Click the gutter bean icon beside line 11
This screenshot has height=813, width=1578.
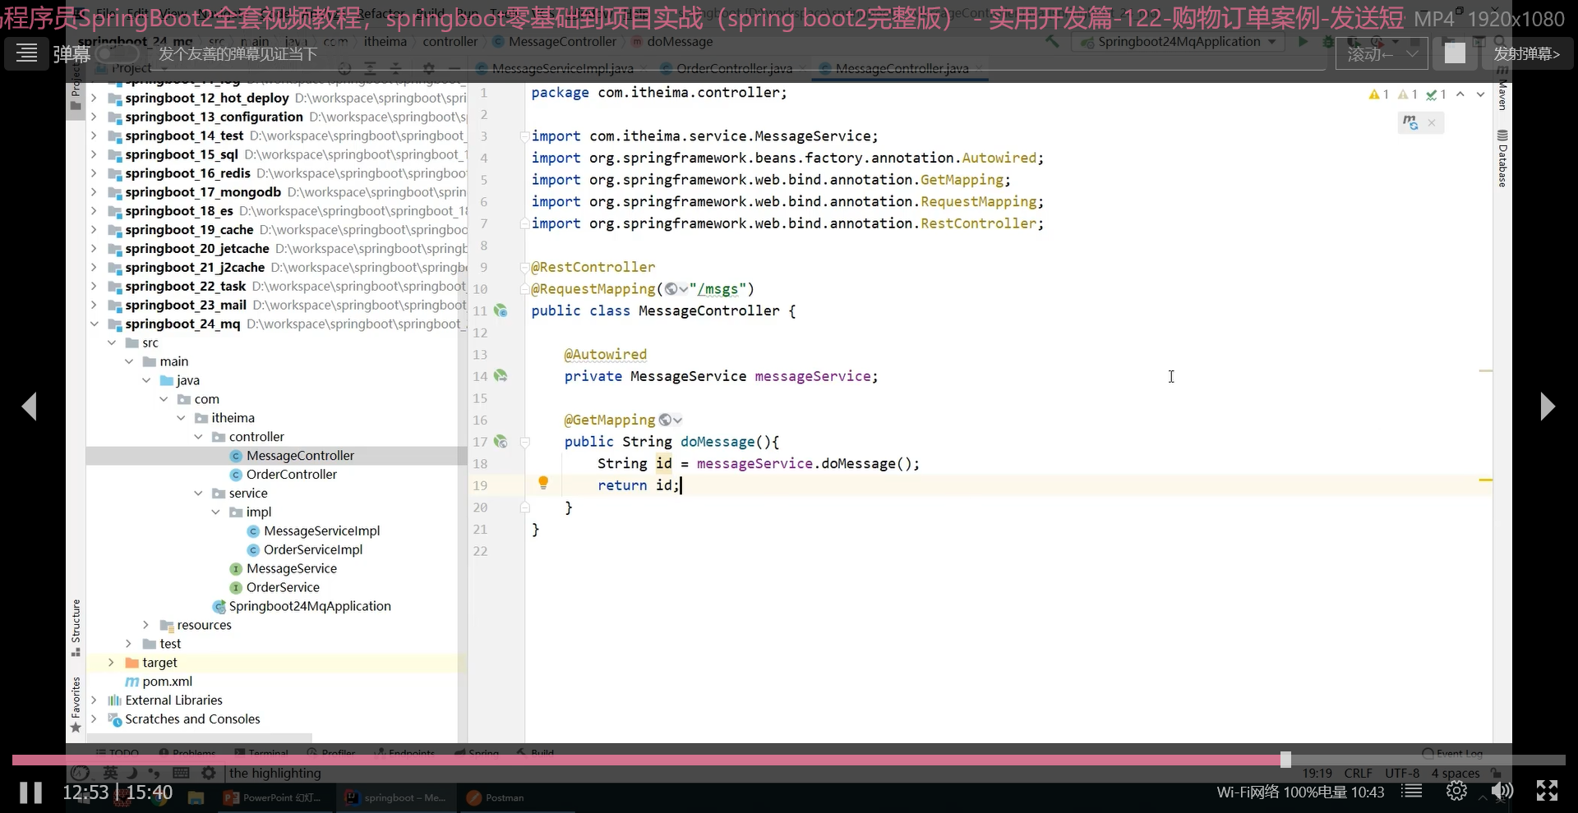click(x=501, y=311)
